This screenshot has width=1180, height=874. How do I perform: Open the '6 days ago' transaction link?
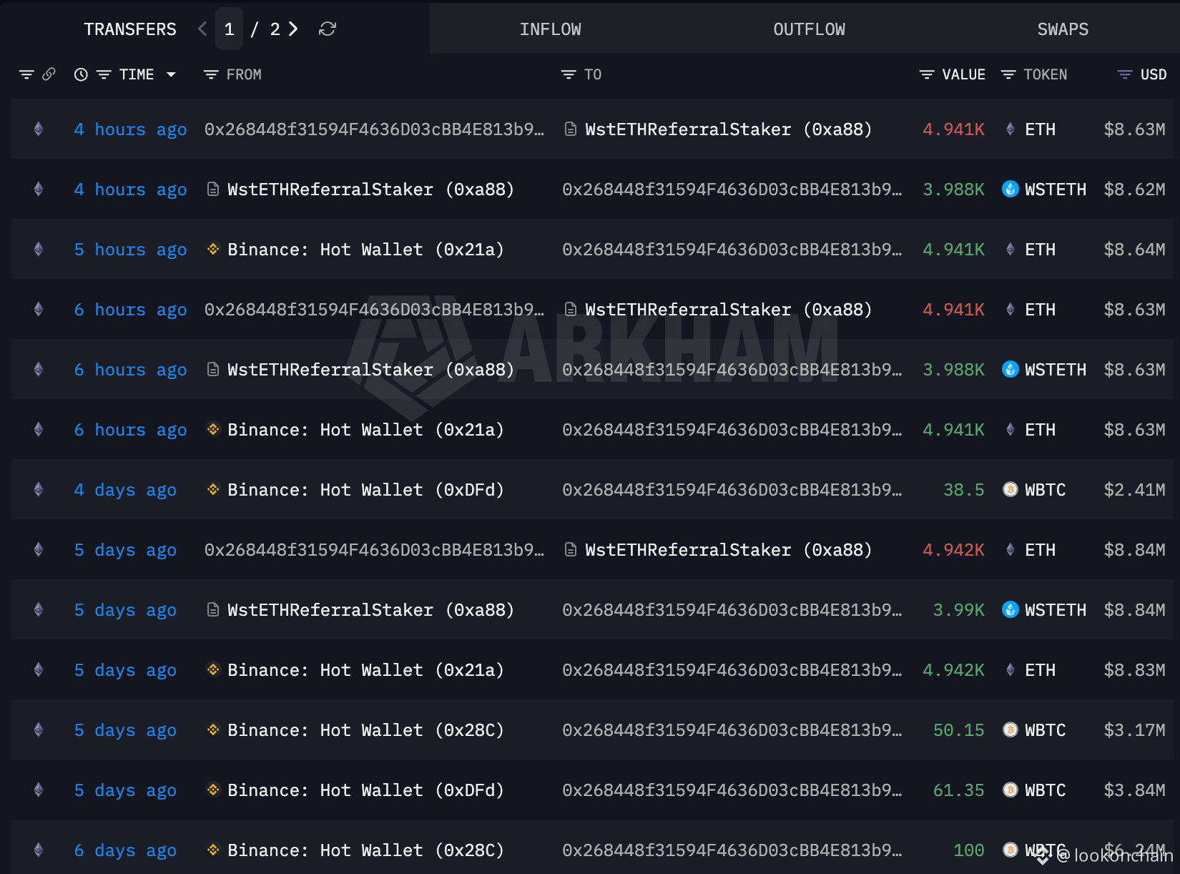click(x=125, y=850)
